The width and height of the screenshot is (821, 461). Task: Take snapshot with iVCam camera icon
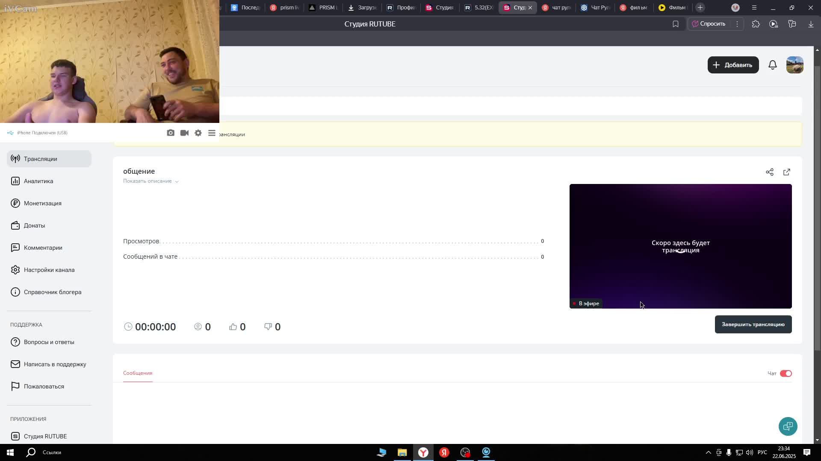tap(171, 133)
